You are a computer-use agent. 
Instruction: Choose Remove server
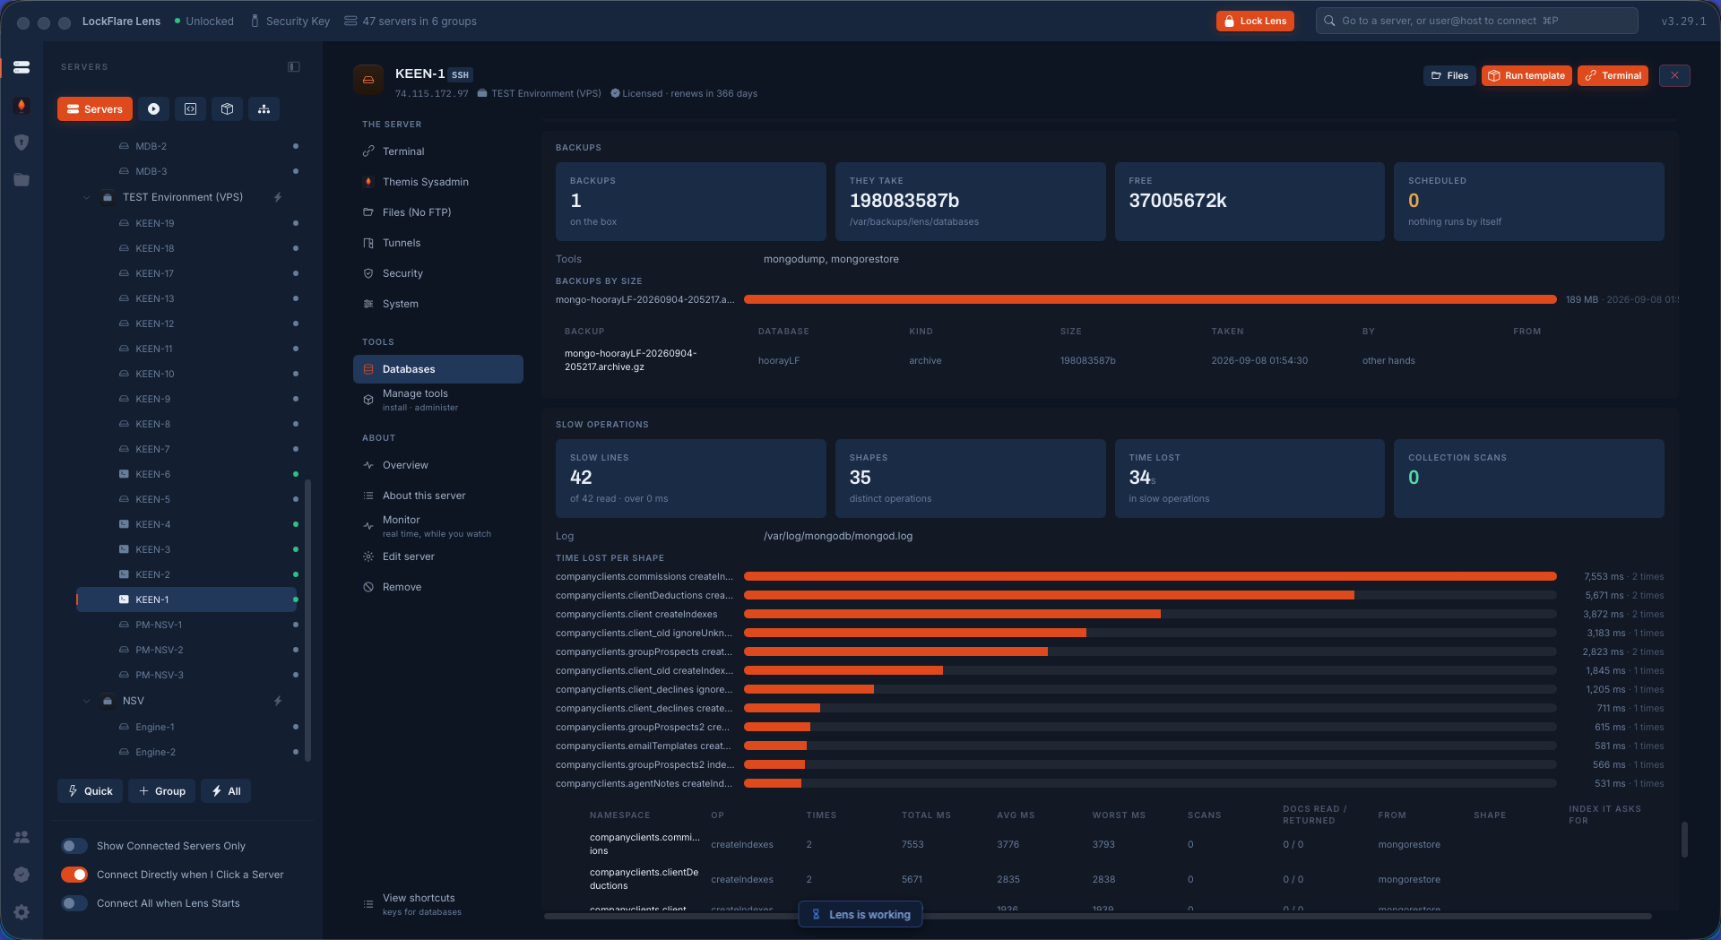tap(438, 587)
